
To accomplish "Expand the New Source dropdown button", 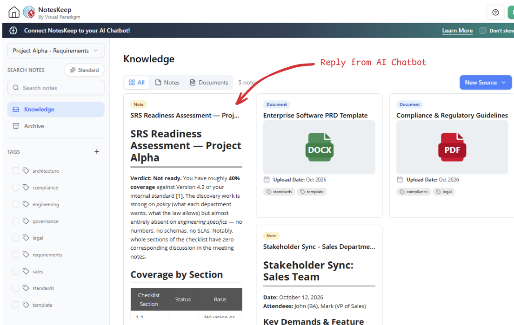I will click(x=486, y=83).
